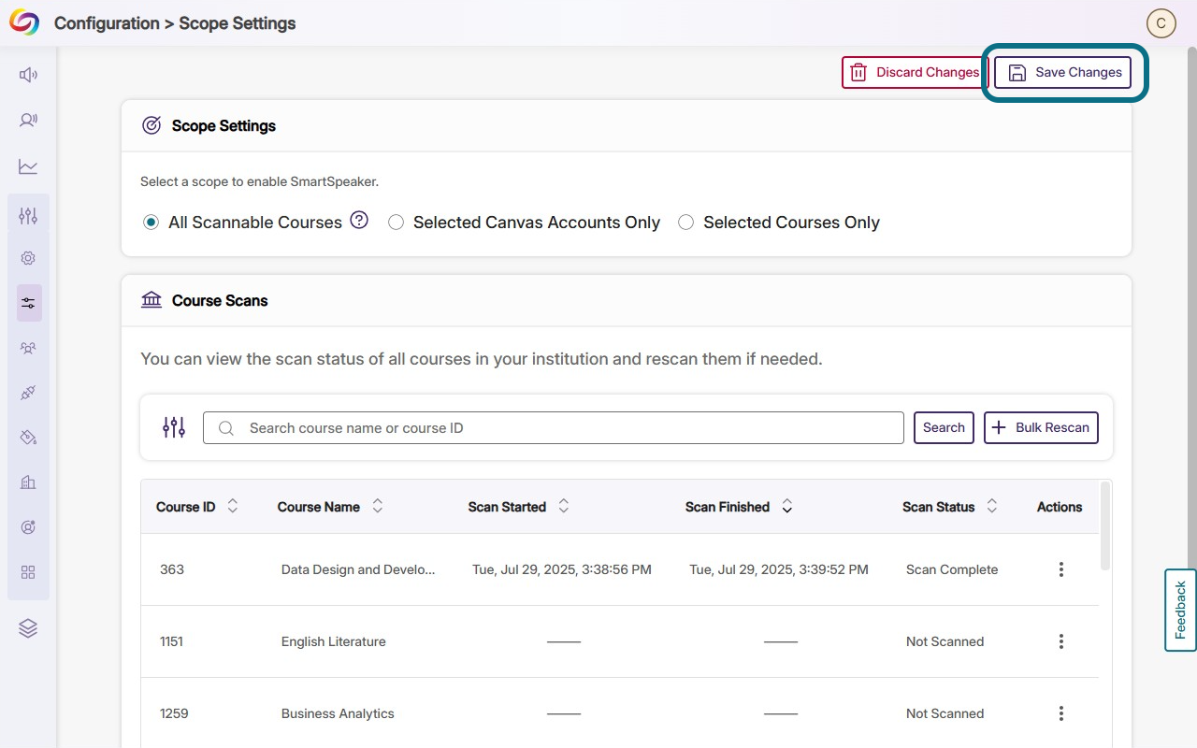The image size is (1197, 748).
Task: Sort table by Scan Finished
Action: coord(787,506)
